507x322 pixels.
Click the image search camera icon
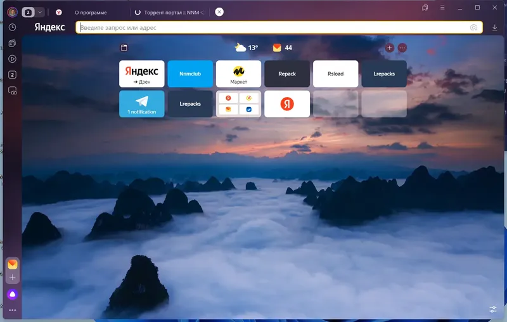point(473,27)
